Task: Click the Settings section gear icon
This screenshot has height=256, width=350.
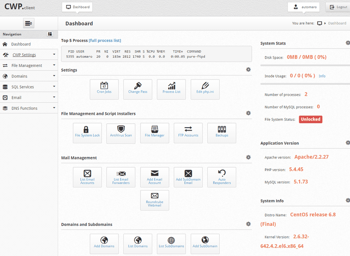Action: click(x=248, y=69)
